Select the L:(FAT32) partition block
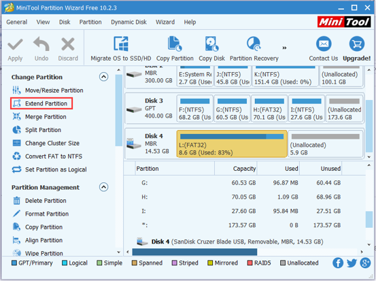This screenshot has height=281, width=376. click(232, 144)
